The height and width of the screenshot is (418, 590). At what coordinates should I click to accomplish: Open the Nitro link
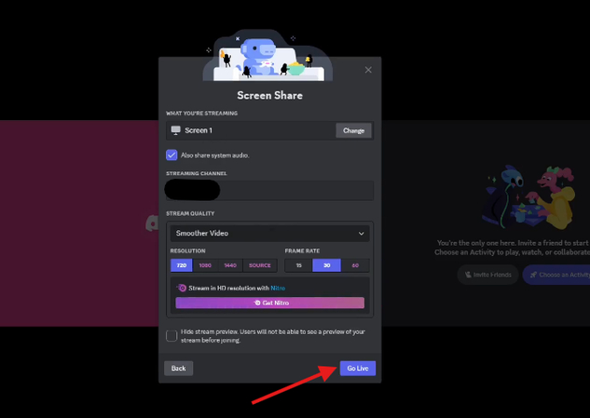coord(278,288)
